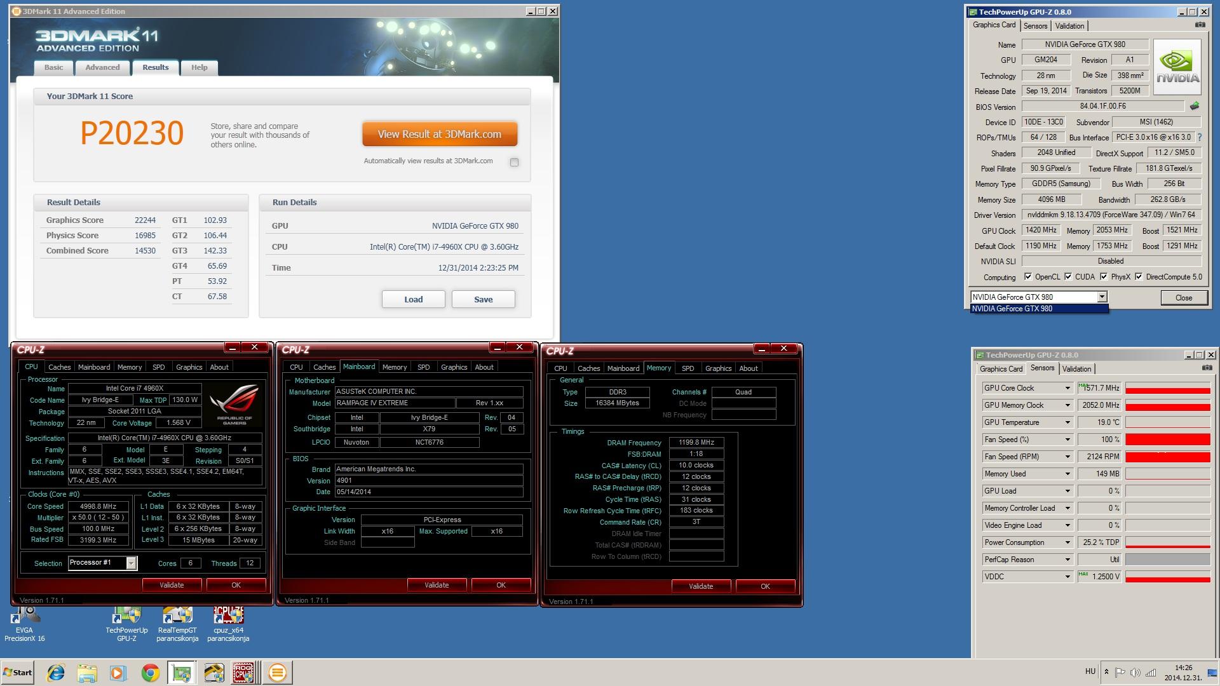Viewport: 1220px width, 686px height.
Task: Click HU language indicator in taskbar
Action: pyautogui.click(x=1090, y=671)
